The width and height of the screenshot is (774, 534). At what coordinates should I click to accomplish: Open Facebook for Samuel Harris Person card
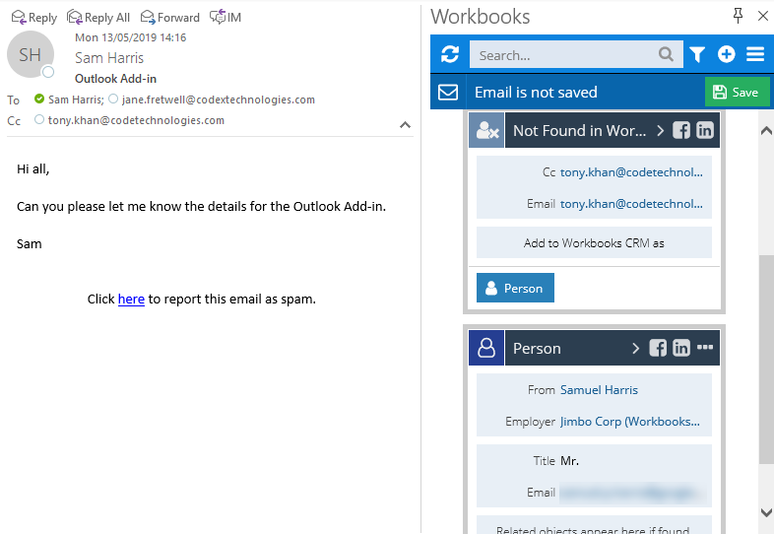click(658, 348)
